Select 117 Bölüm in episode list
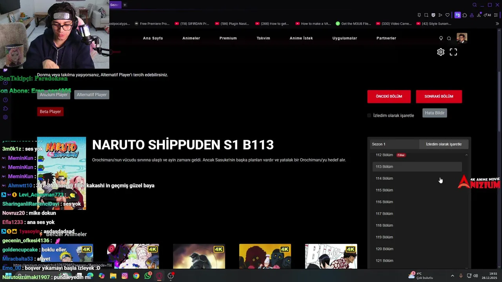The height and width of the screenshot is (282, 502). click(x=417, y=214)
